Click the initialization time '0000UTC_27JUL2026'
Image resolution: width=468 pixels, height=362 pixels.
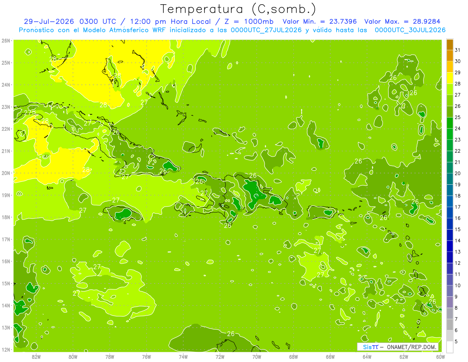[266, 30]
